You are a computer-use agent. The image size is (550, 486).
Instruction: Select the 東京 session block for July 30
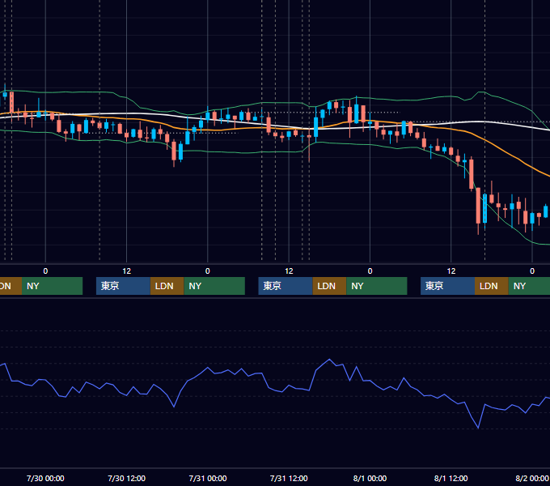[x=123, y=286]
